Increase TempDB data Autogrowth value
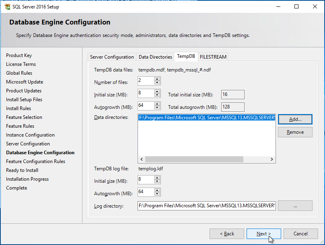325x245 pixels. pos(157,104)
